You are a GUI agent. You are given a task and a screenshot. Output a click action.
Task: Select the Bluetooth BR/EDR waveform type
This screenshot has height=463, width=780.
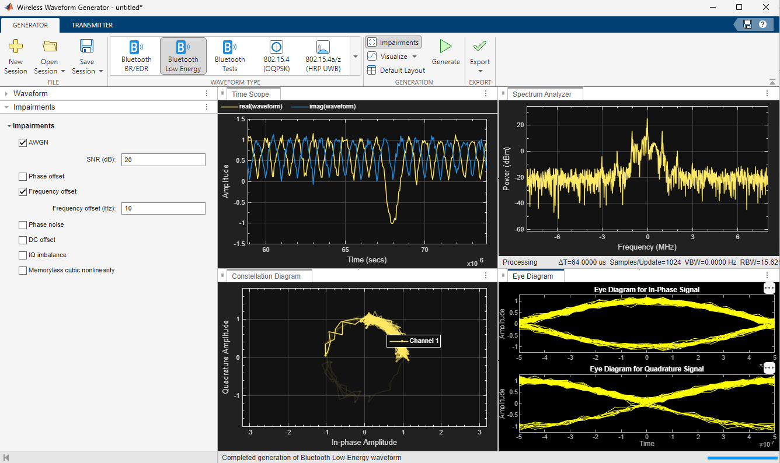click(x=136, y=55)
